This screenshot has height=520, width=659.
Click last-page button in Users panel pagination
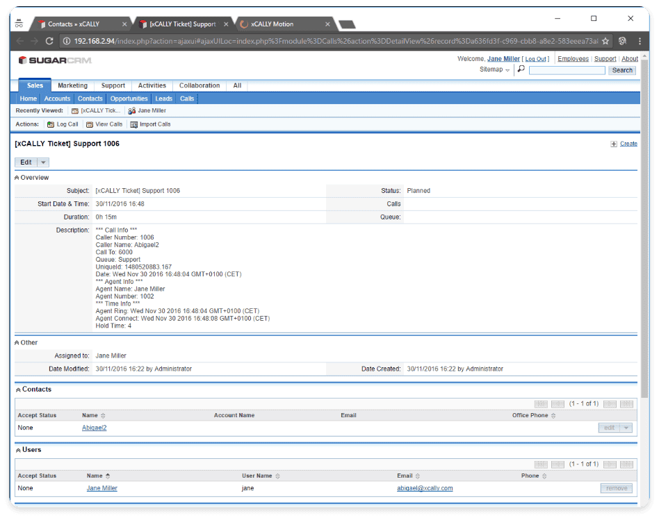[626, 464]
